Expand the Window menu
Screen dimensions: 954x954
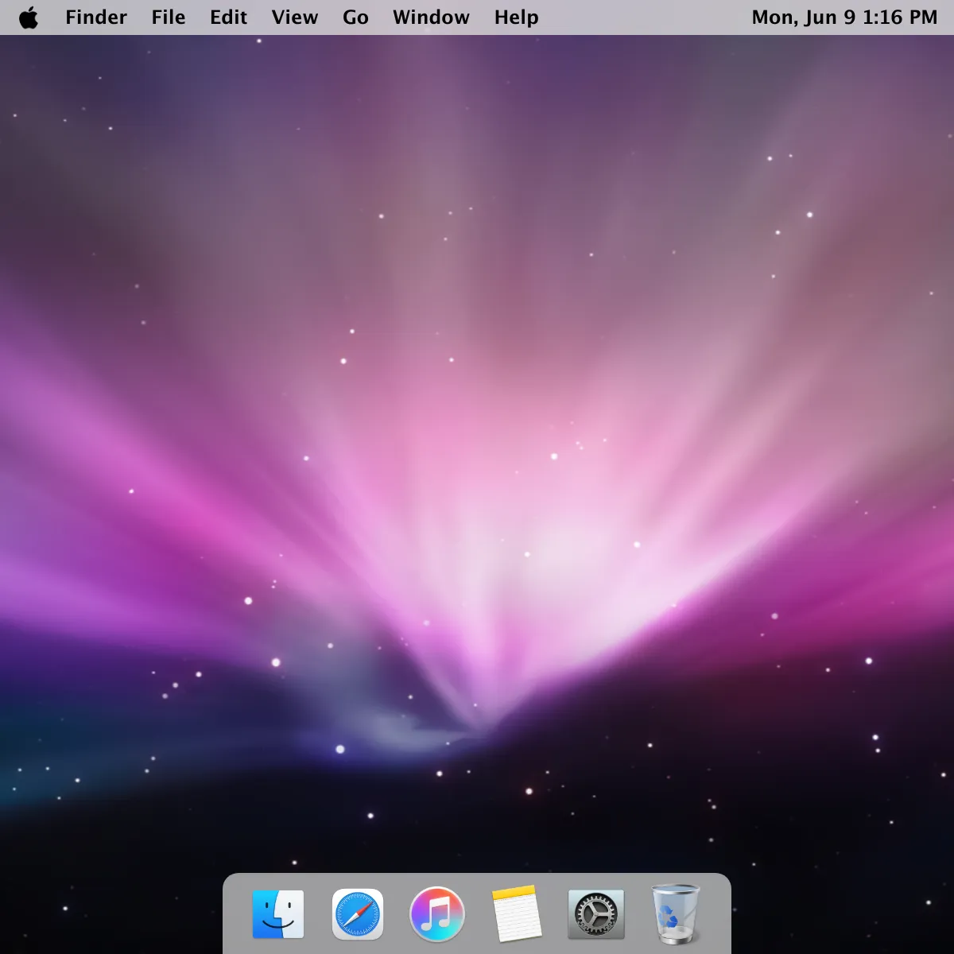(431, 17)
